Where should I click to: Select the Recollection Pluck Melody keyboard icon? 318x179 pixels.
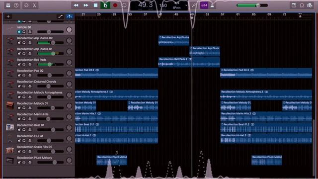(10, 160)
